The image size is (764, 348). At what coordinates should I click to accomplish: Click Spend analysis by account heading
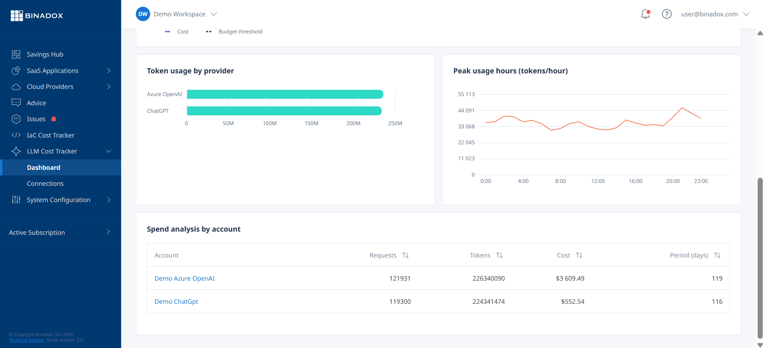[x=194, y=229]
